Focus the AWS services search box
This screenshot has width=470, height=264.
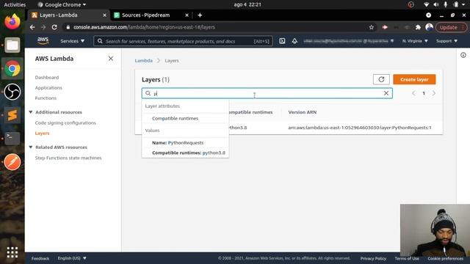(x=183, y=41)
